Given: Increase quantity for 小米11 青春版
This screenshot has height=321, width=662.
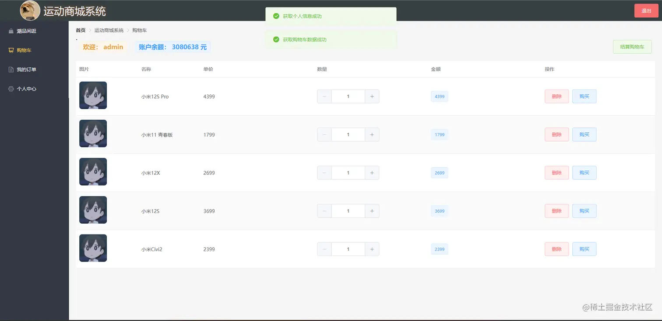Looking at the screenshot, I should (372, 135).
